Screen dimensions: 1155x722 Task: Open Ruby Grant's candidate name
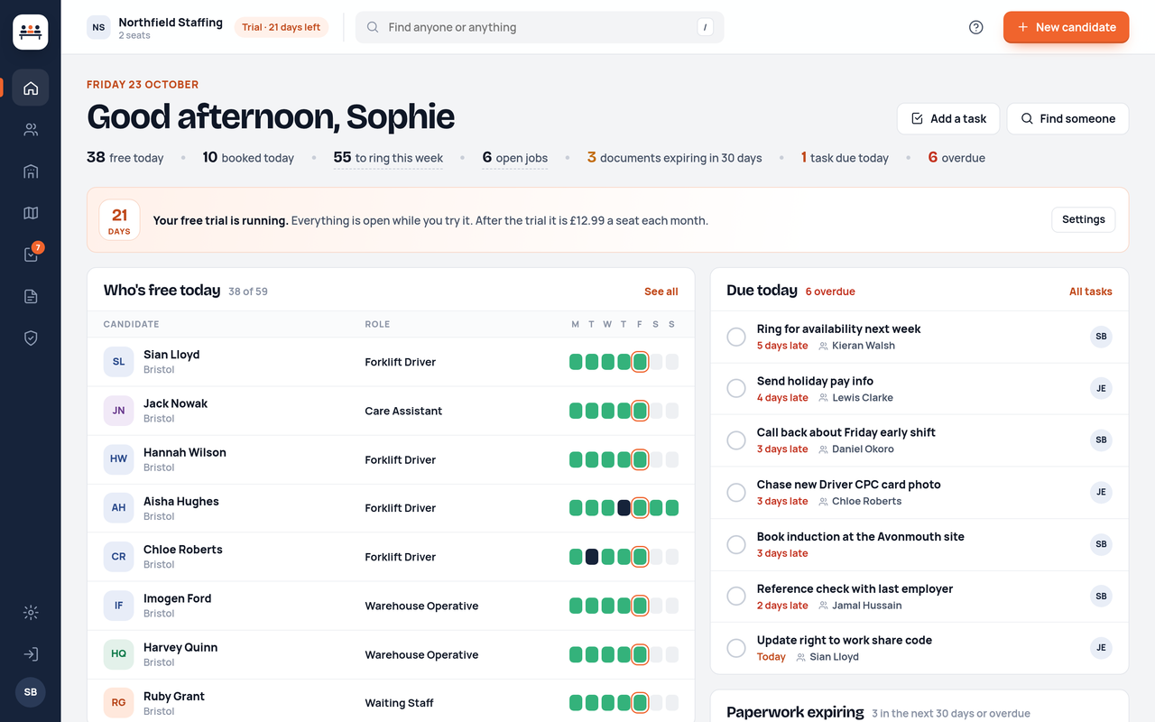pos(174,696)
